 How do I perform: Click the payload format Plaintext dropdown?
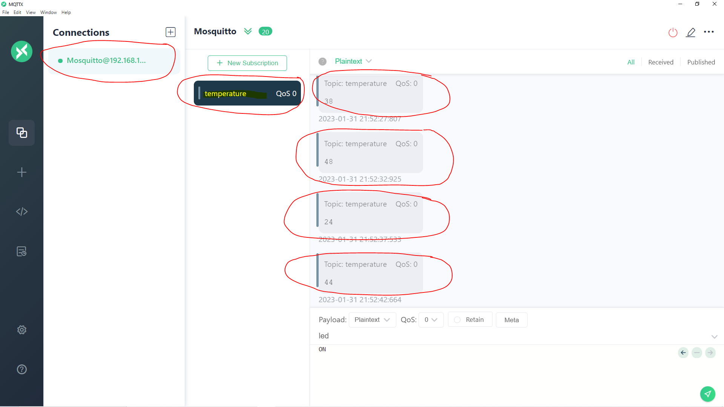pos(371,320)
